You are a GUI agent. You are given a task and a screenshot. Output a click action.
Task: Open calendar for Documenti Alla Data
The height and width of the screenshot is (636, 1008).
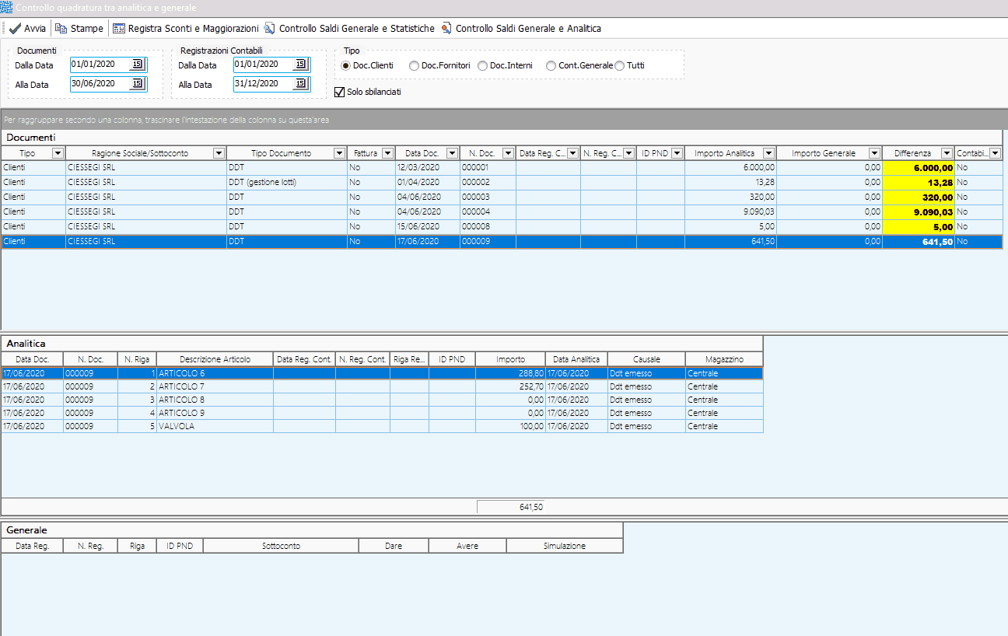(x=137, y=84)
